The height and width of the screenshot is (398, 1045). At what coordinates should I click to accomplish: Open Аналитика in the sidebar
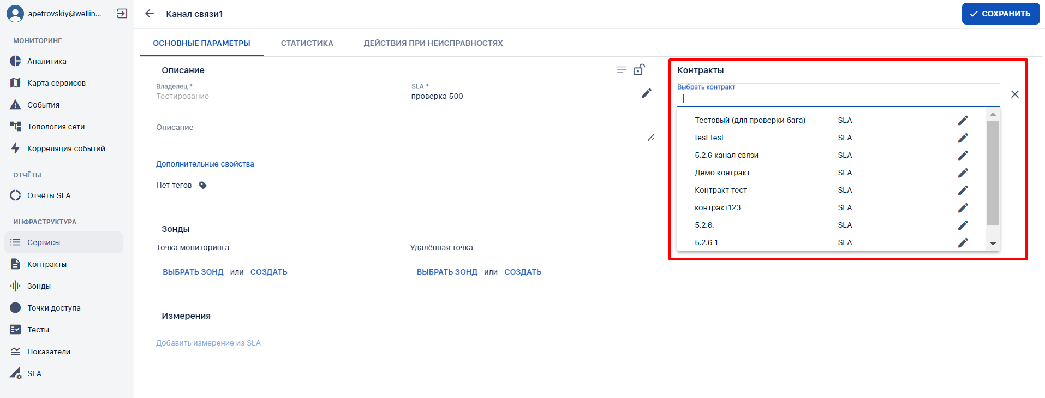(x=63, y=61)
